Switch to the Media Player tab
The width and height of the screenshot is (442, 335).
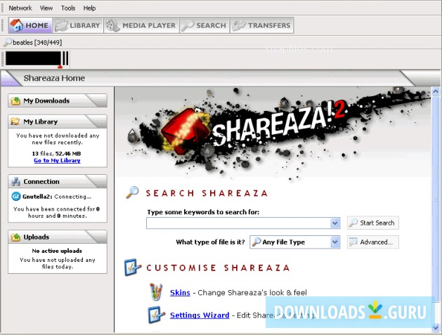(141, 25)
